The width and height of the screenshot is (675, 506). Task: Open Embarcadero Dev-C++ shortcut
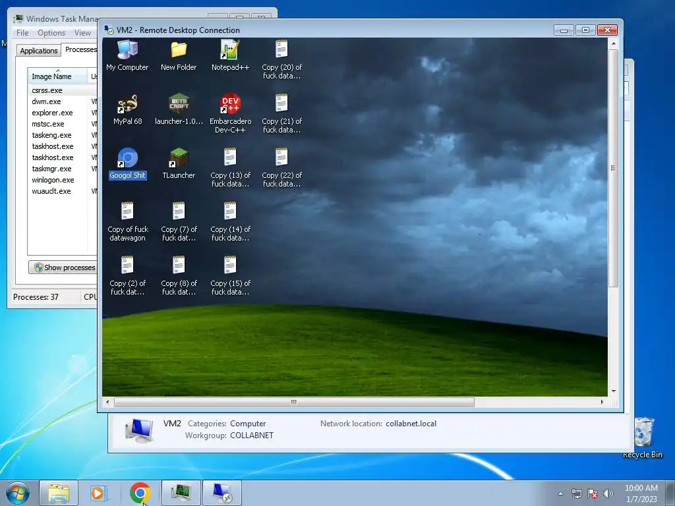[230, 113]
